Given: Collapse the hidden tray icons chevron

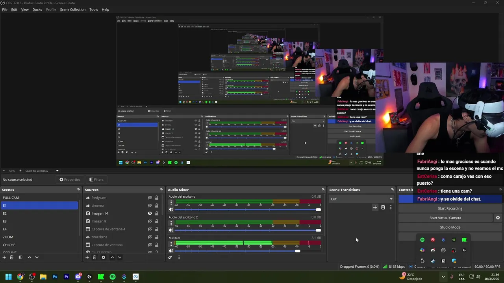Looking at the screenshot, I should tap(443, 277).
